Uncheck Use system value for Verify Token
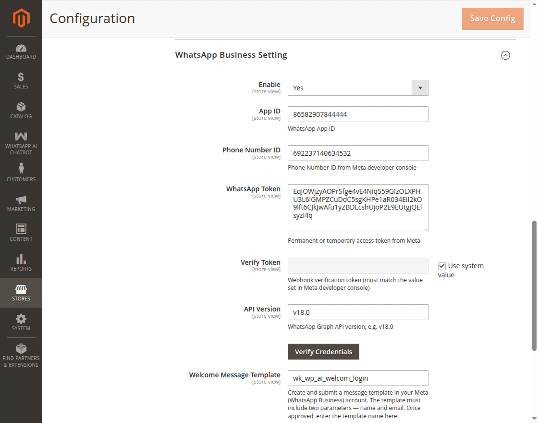 (x=441, y=266)
